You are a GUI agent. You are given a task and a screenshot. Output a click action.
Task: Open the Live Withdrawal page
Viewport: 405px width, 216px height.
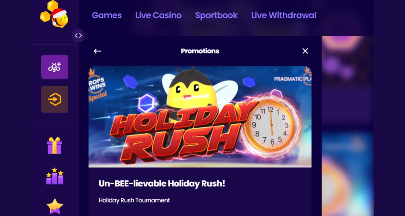(x=284, y=15)
